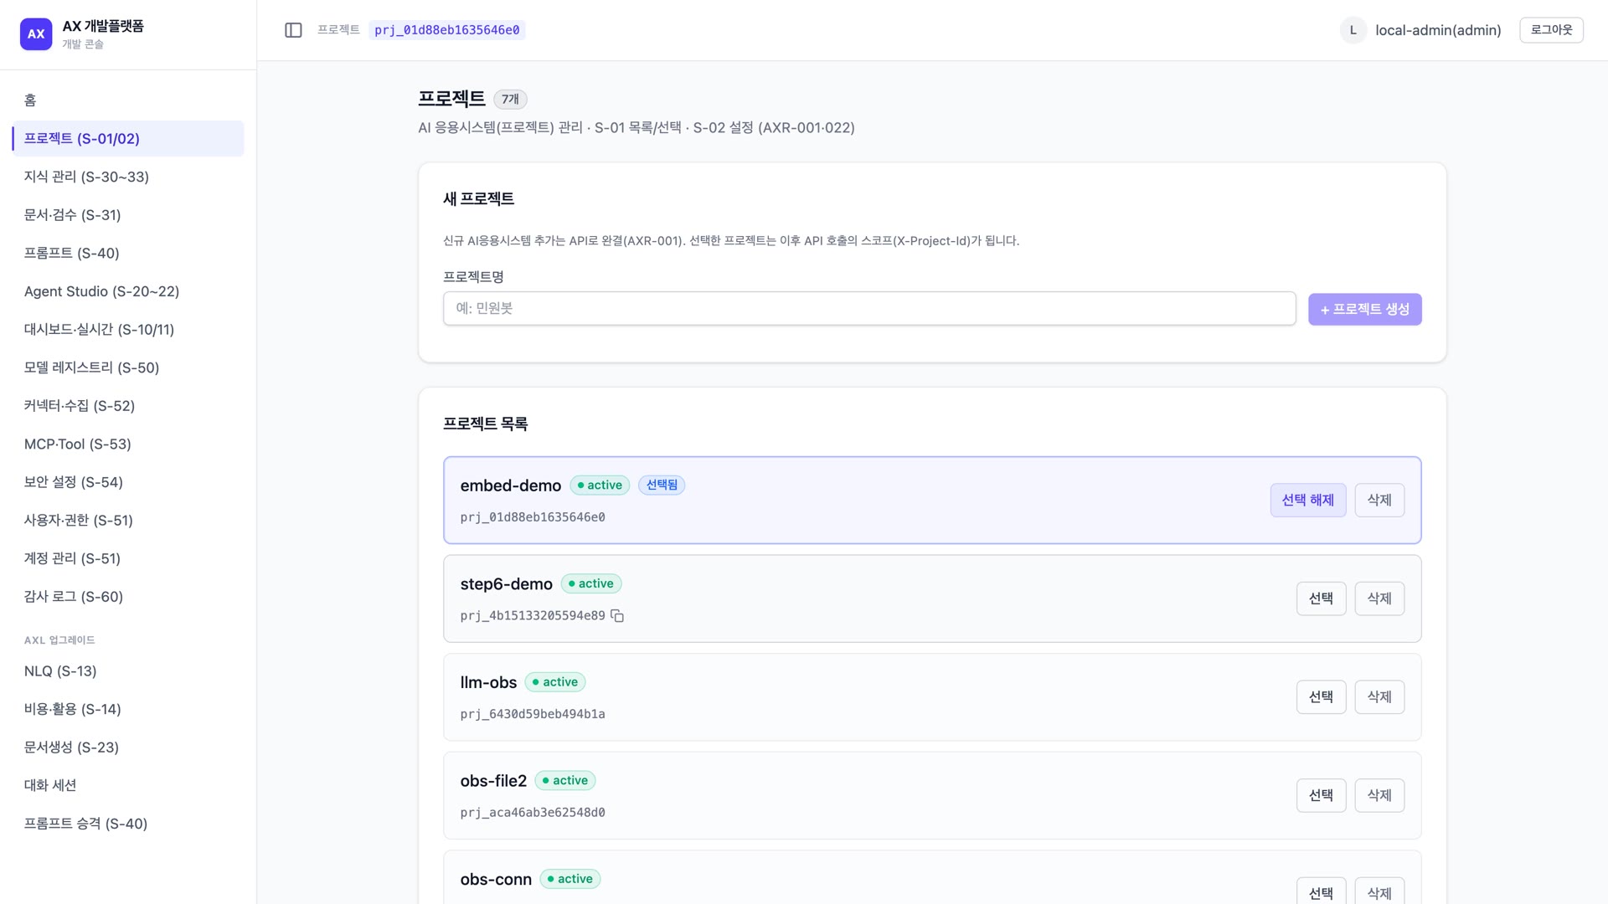Open the 홈 menu item
This screenshot has width=1608, height=904.
tap(128, 100)
